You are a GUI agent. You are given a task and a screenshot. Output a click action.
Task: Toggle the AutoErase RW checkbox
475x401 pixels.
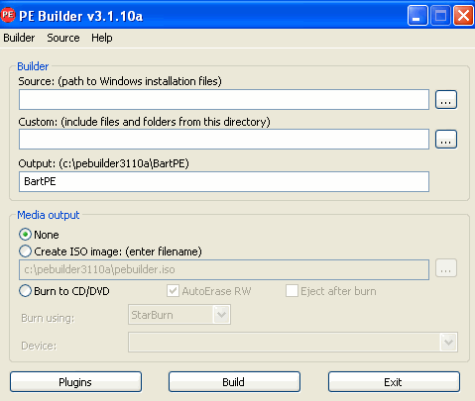coord(173,291)
